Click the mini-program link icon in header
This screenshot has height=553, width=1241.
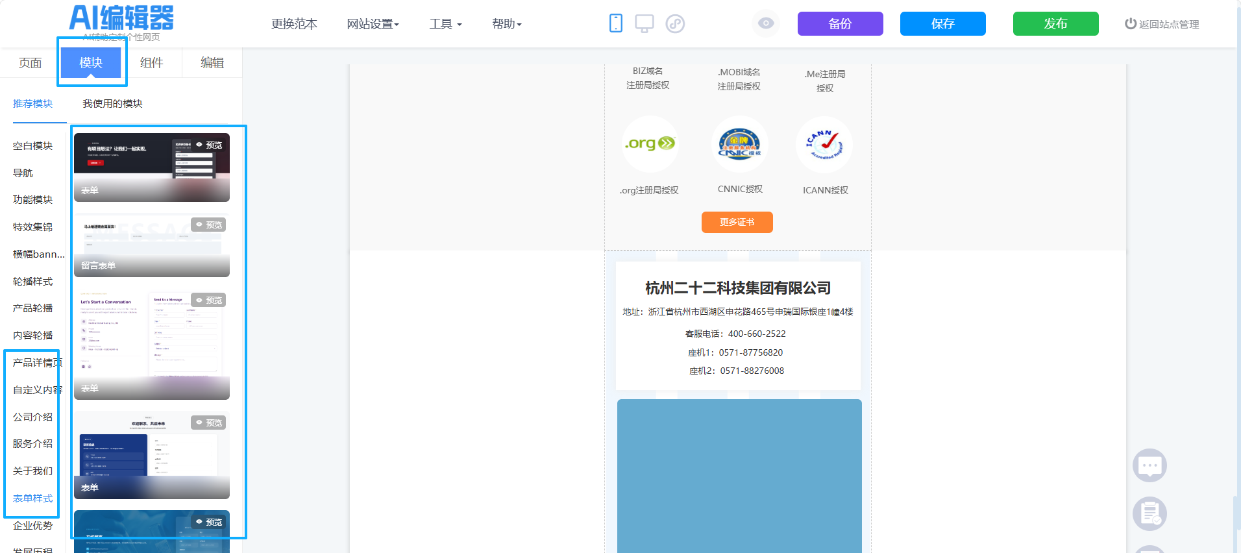pyautogui.click(x=675, y=24)
